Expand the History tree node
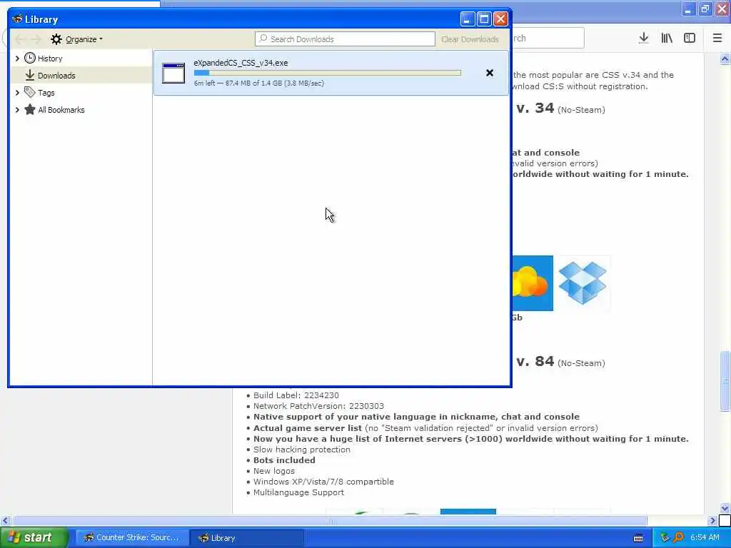This screenshot has height=548, width=731. [17, 59]
